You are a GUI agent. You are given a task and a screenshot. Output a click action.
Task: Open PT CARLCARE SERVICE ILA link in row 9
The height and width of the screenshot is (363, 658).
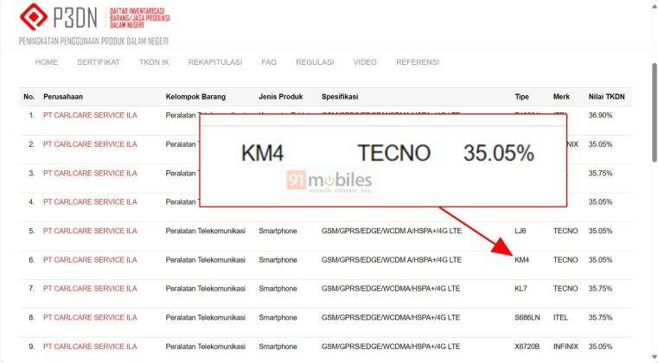click(x=90, y=347)
